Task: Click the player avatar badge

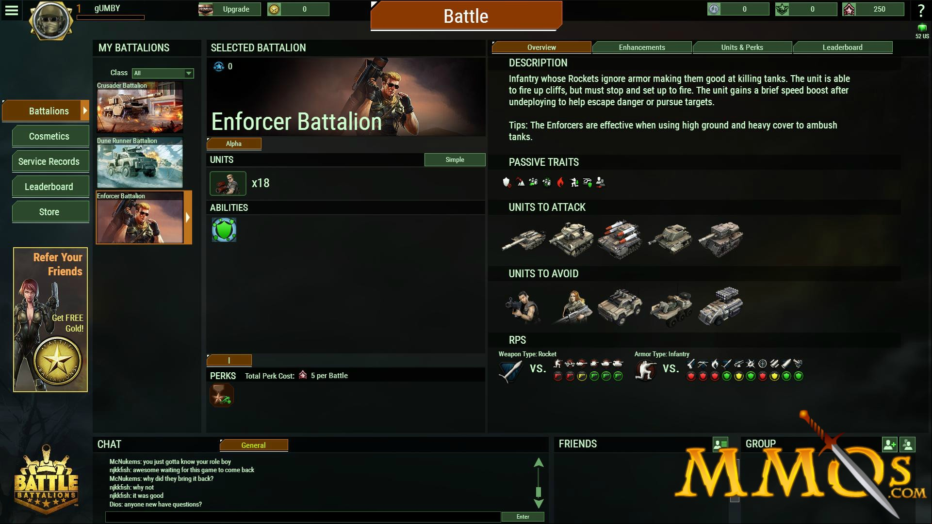Action: pyautogui.click(x=50, y=21)
